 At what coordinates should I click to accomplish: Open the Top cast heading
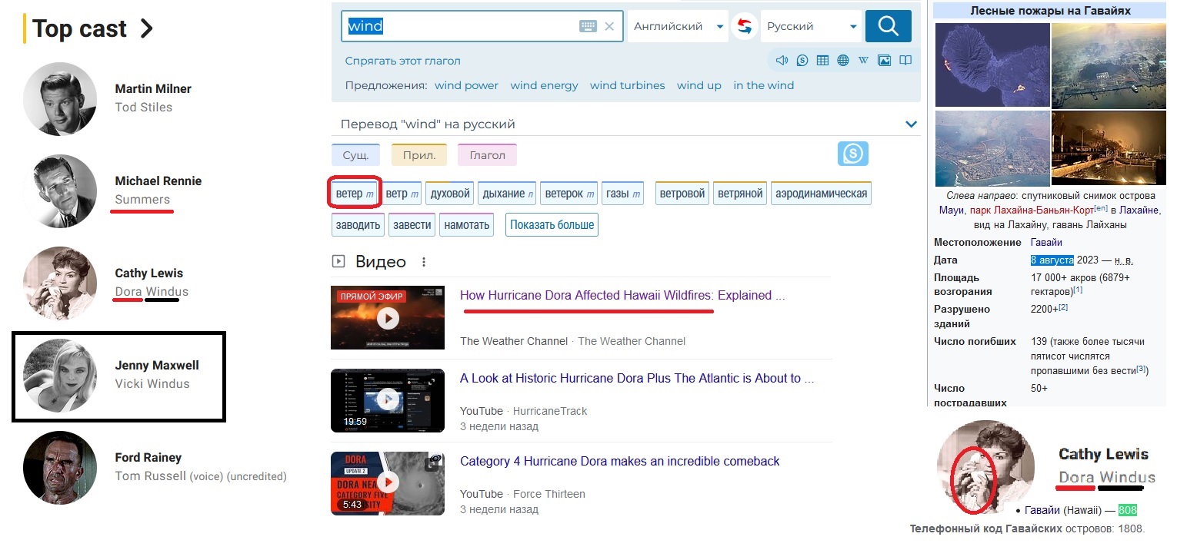point(79,29)
